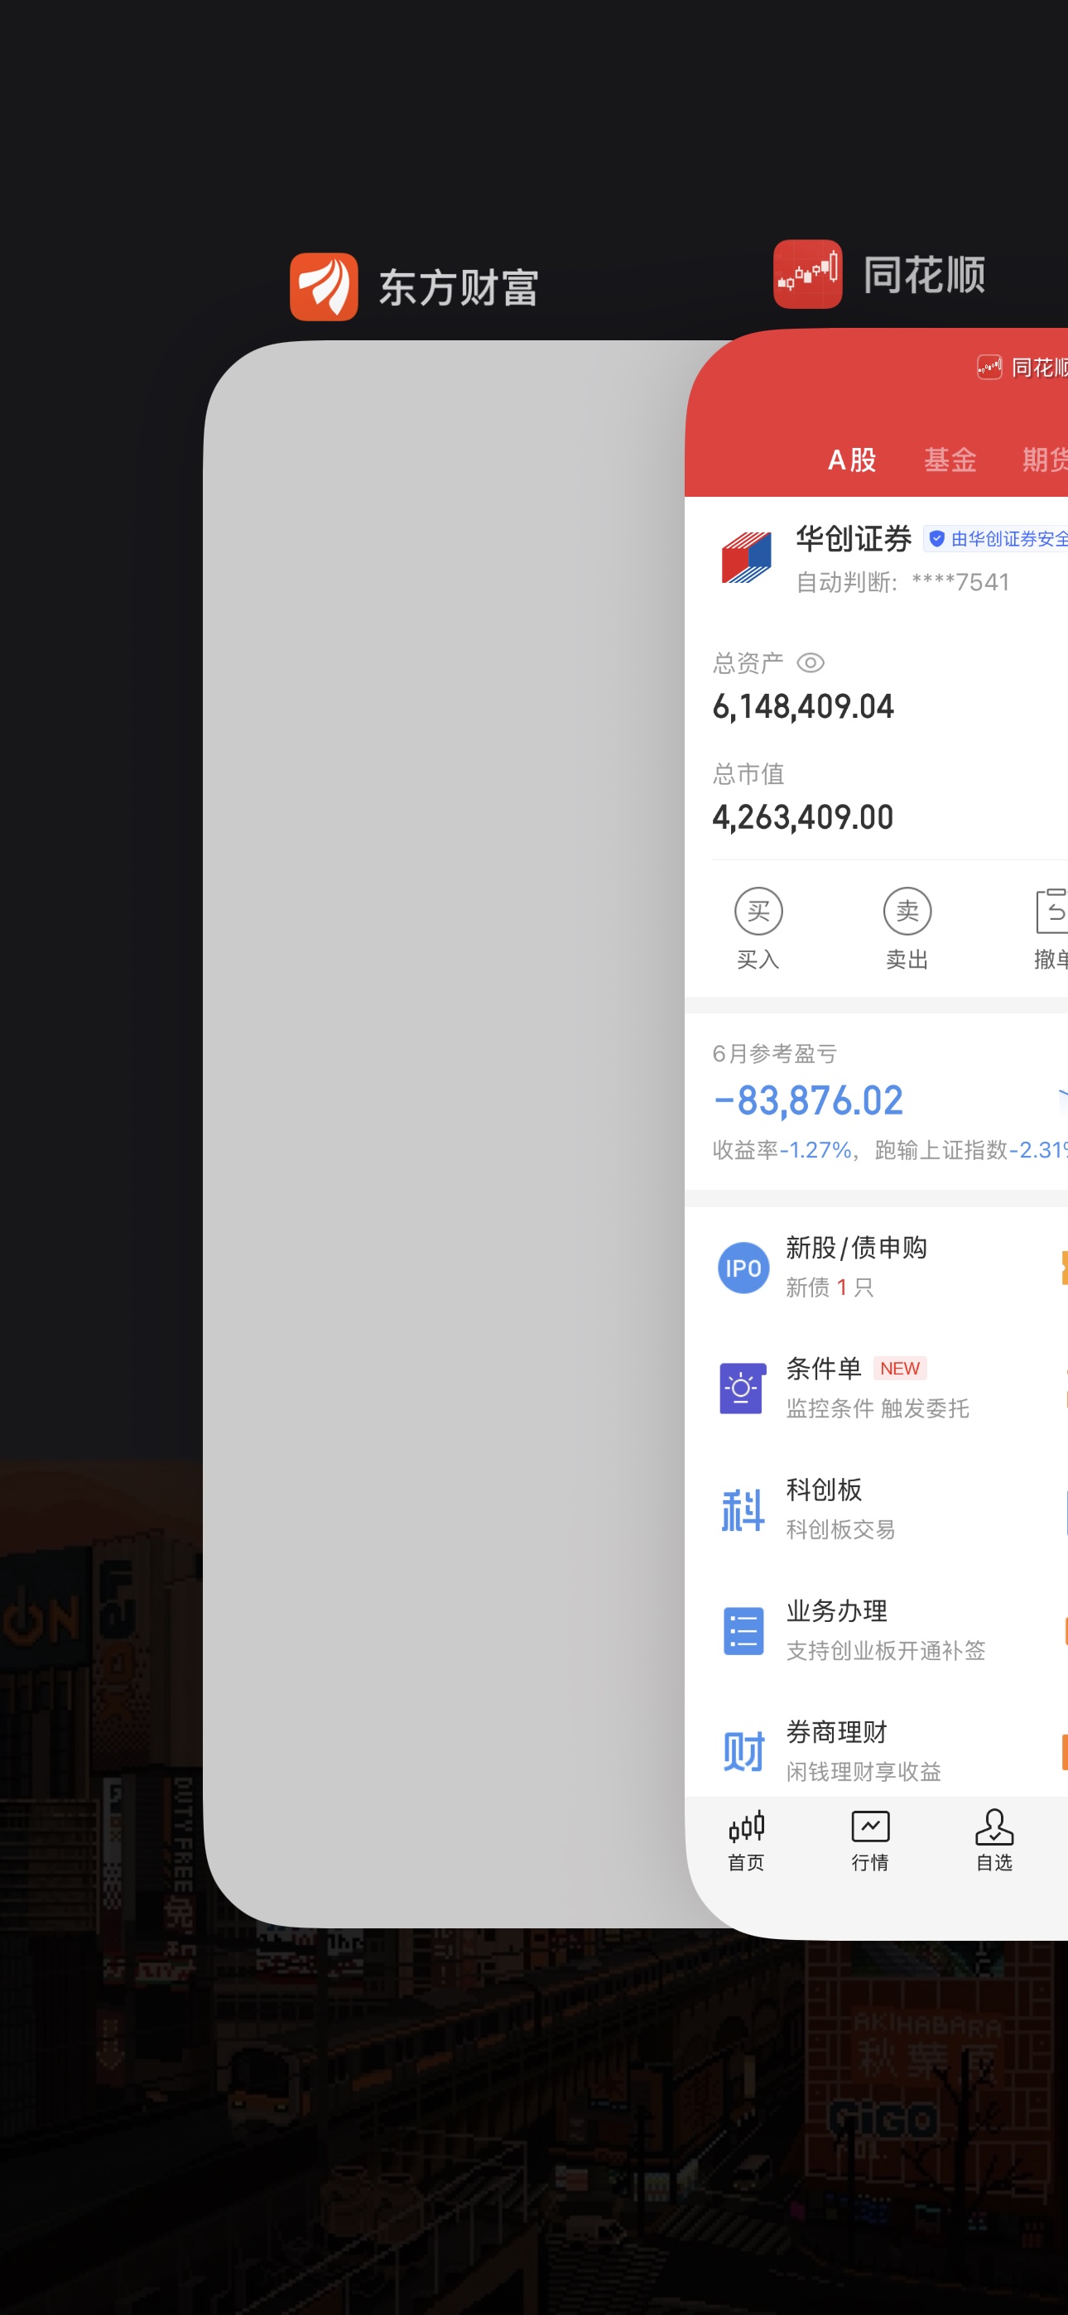
Task: Tap the account number ****7541
Action: (x=960, y=582)
